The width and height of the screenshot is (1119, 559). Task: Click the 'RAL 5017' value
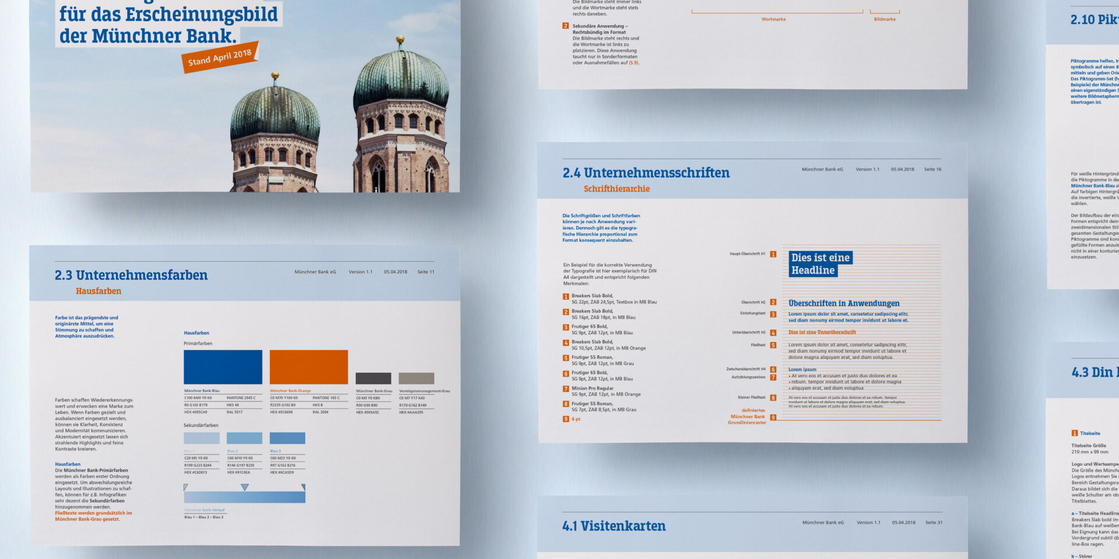234,412
